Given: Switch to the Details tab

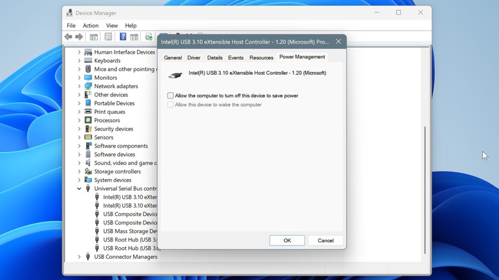Looking at the screenshot, I should pos(215,58).
